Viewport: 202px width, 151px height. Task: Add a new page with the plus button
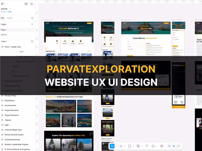32,24
